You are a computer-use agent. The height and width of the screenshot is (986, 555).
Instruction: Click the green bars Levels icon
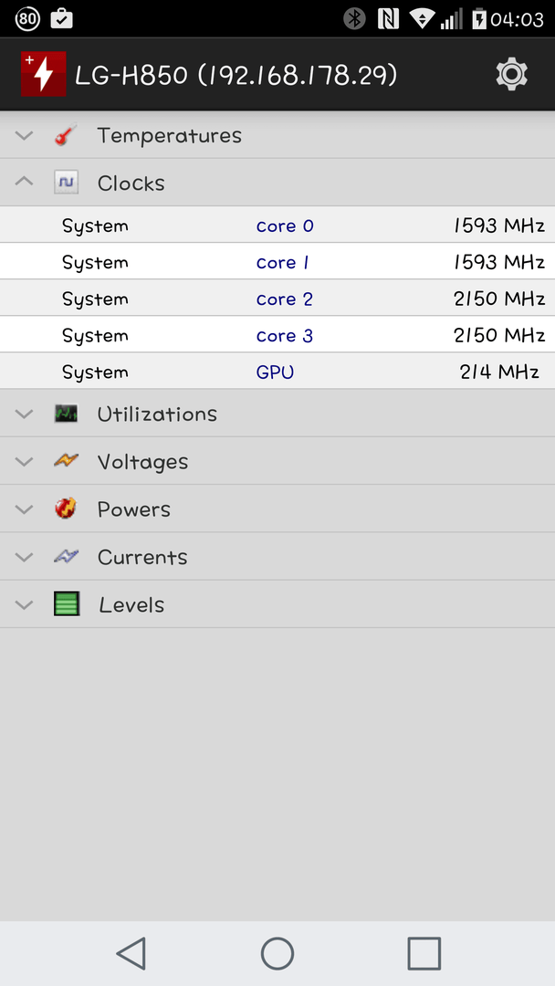coord(66,603)
